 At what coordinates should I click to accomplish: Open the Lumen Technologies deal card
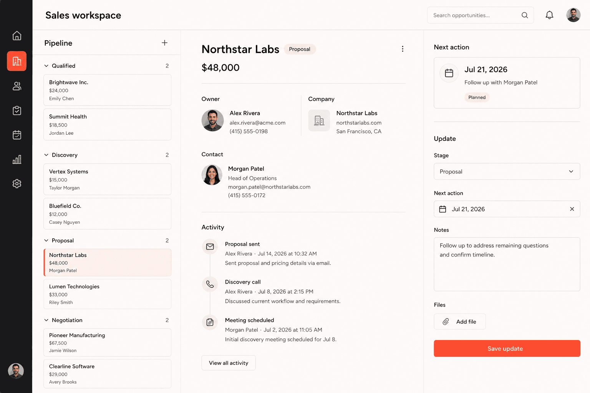(x=107, y=294)
